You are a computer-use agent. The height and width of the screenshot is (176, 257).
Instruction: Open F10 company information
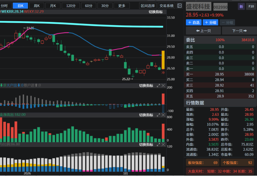click(x=251, y=7)
